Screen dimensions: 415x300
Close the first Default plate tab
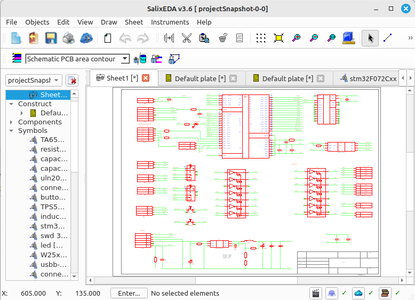233,78
